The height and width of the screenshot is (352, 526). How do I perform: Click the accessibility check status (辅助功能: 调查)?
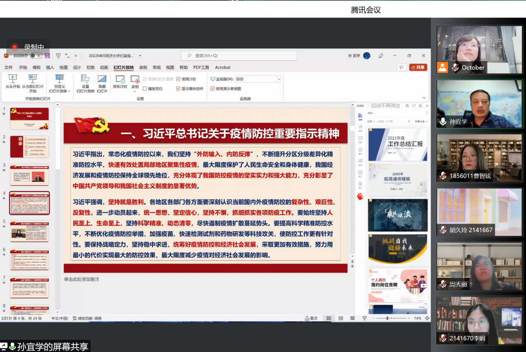[x=87, y=318]
